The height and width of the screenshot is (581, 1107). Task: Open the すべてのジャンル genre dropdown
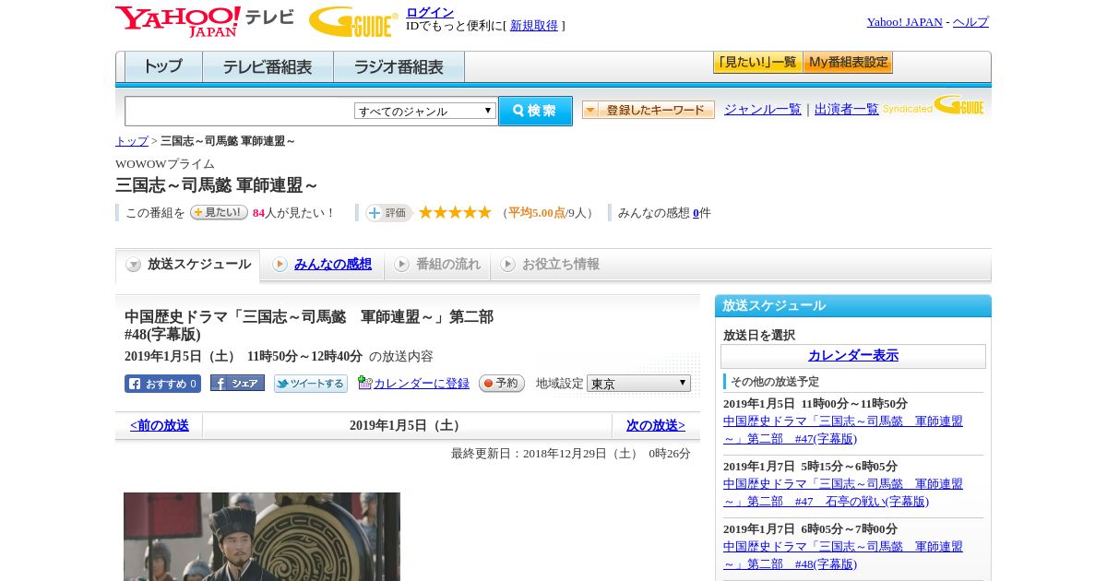click(425, 111)
